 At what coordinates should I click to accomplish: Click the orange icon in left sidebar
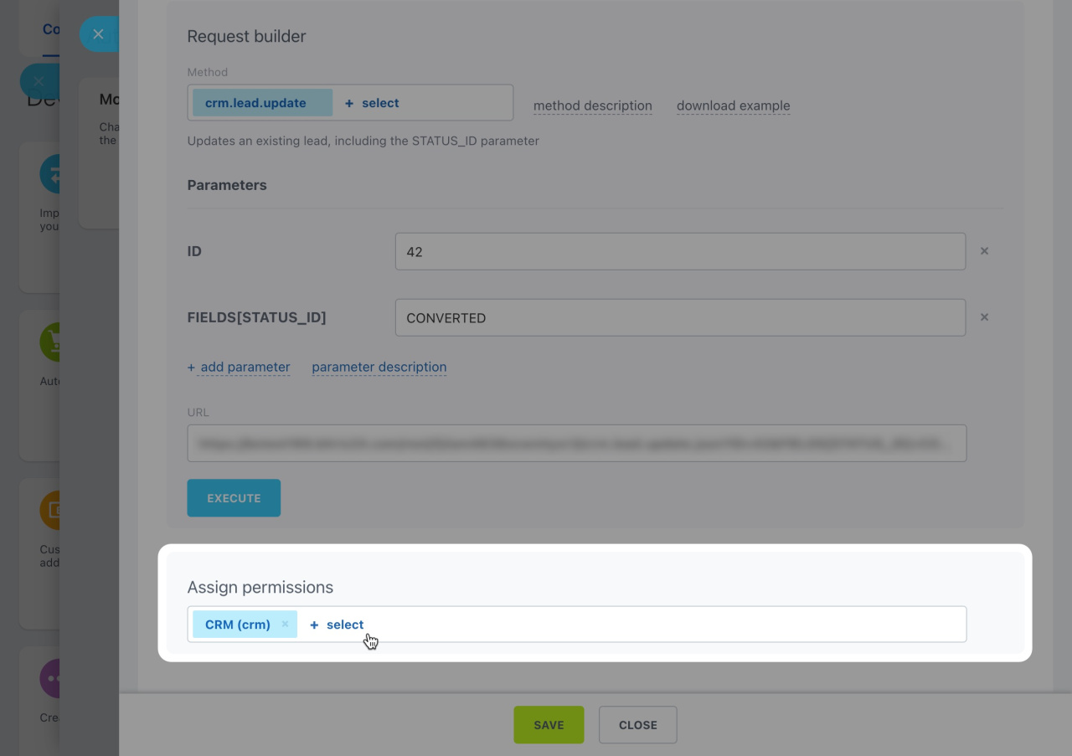tap(50, 510)
